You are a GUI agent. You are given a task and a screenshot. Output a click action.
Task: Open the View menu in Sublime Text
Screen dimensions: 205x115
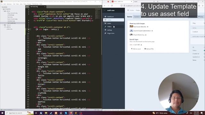(x=17, y=4)
